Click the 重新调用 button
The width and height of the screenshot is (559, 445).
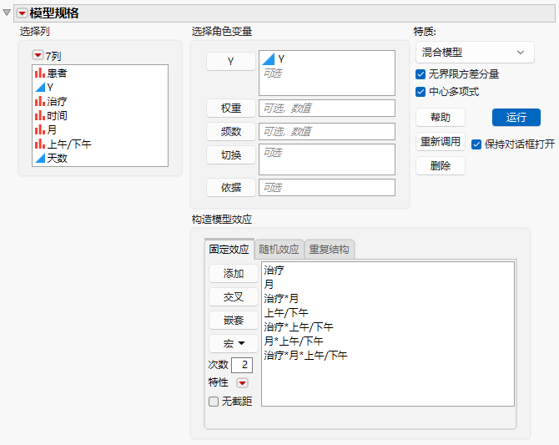pos(441,142)
